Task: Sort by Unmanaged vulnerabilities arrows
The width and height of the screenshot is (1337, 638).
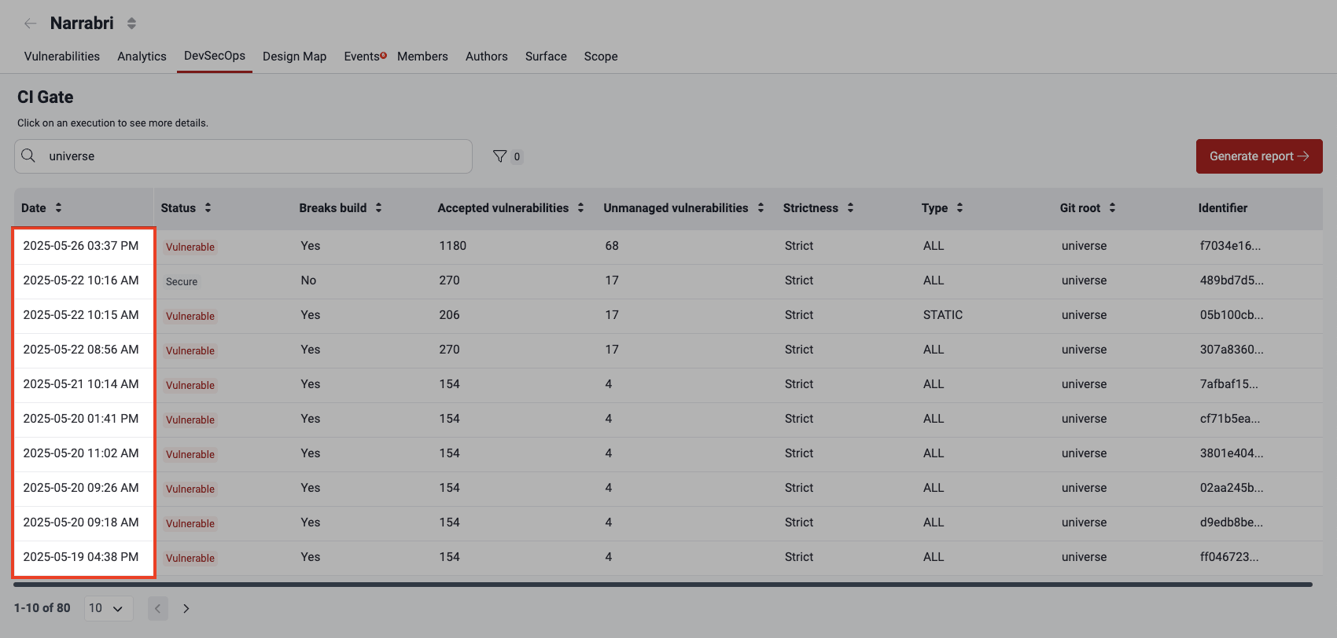Action: 761,207
